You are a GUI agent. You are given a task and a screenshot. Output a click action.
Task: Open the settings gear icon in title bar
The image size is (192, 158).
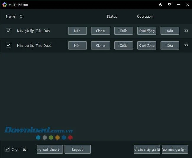(170, 5)
